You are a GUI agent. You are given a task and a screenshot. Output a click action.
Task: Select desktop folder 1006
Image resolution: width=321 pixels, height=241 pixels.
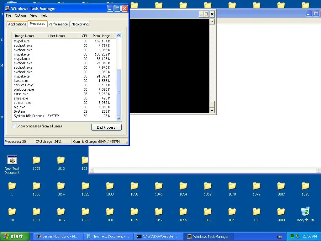pos(36,189)
